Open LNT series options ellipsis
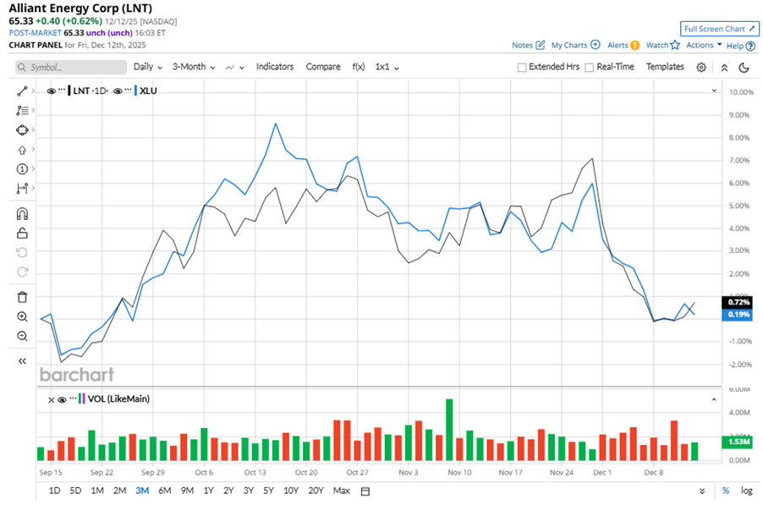The width and height of the screenshot is (763, 505). coord(61,90)
